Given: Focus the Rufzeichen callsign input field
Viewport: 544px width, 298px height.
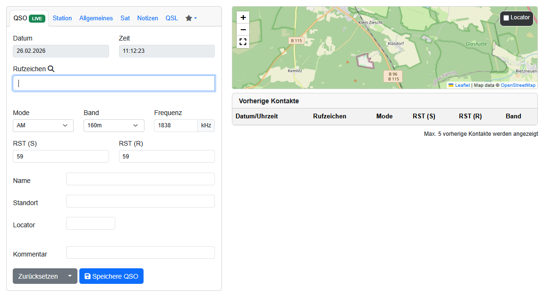Looking at the screenshot, I should [x=114, y=83].
